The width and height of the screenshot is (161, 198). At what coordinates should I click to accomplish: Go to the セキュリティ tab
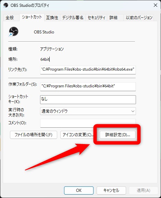(x=96, y=17)
